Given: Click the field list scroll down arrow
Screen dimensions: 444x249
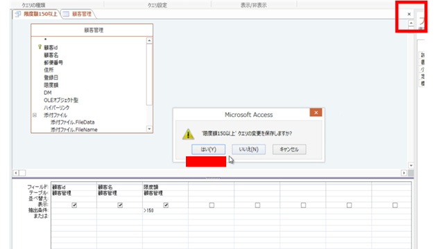Looking at the screenshot, I should [149, 129].
